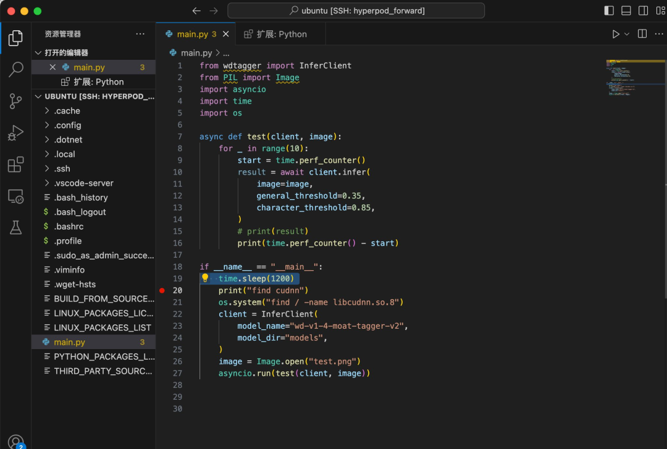Viewport: 667px width, 449px height.
Task: Click main.py in the breadcrumb
Action: click(x=196, y=53)
